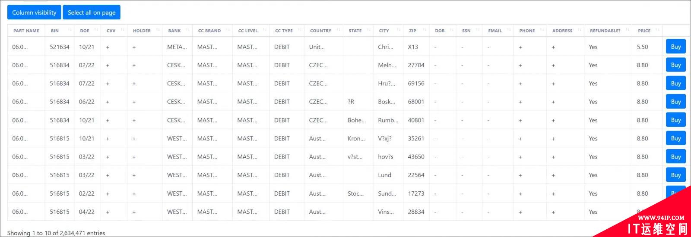Click Select all on page button
Image resolution: width=691 pixels, height=237 pixels.
coord(92,12)
